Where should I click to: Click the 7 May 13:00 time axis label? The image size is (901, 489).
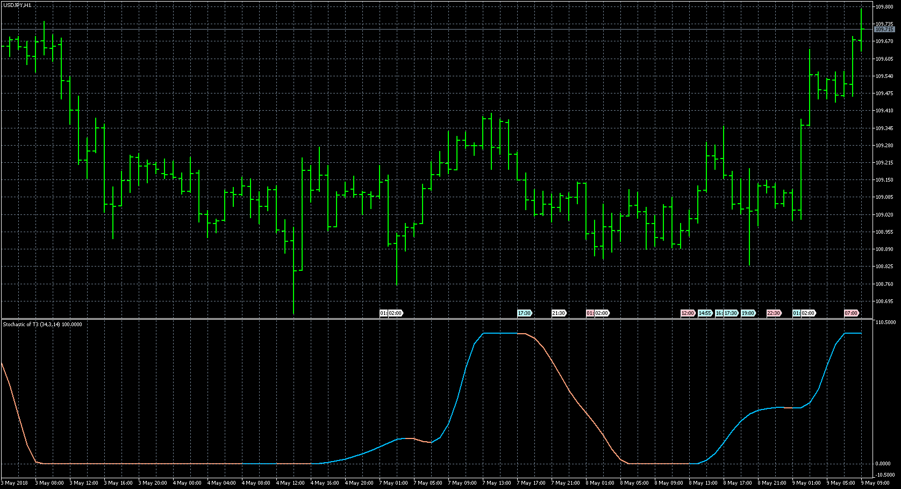497,483
